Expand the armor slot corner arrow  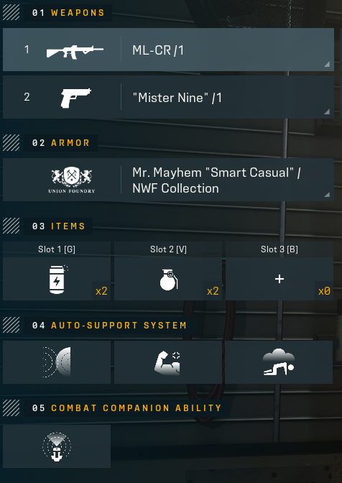327,194
